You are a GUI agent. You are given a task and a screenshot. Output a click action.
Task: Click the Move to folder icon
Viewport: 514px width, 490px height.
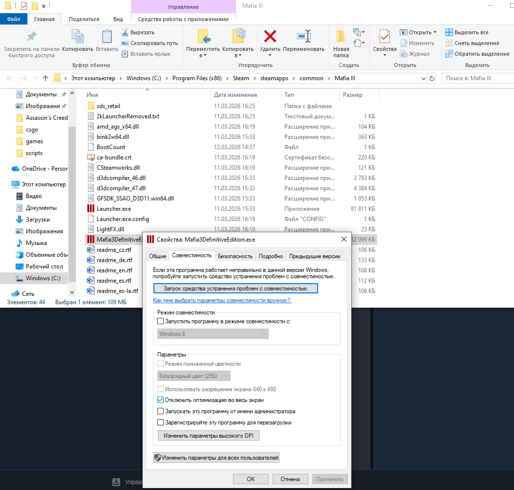tap(203, 36)
